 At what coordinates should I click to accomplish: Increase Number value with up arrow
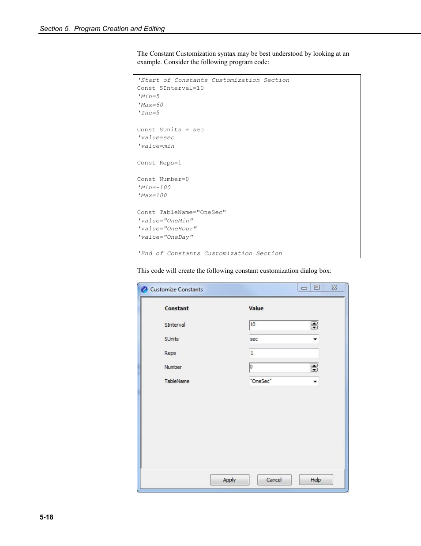tap(314, 366)
